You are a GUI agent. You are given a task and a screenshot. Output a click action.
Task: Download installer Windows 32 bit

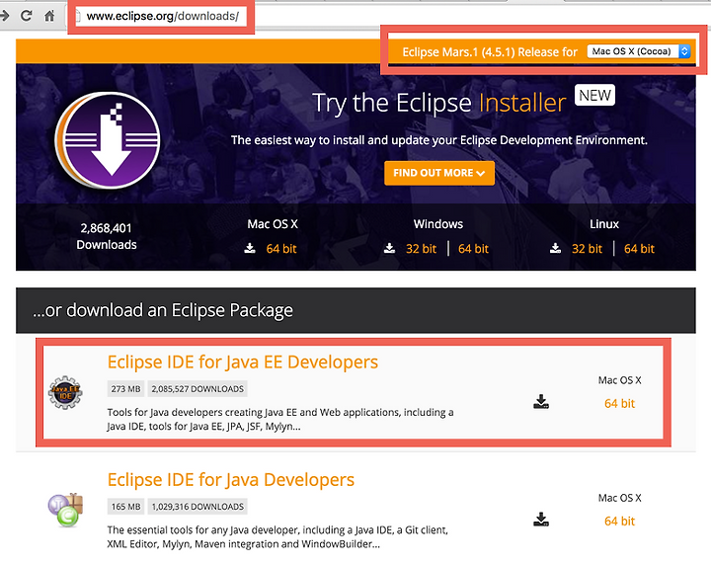coord(421,249)
